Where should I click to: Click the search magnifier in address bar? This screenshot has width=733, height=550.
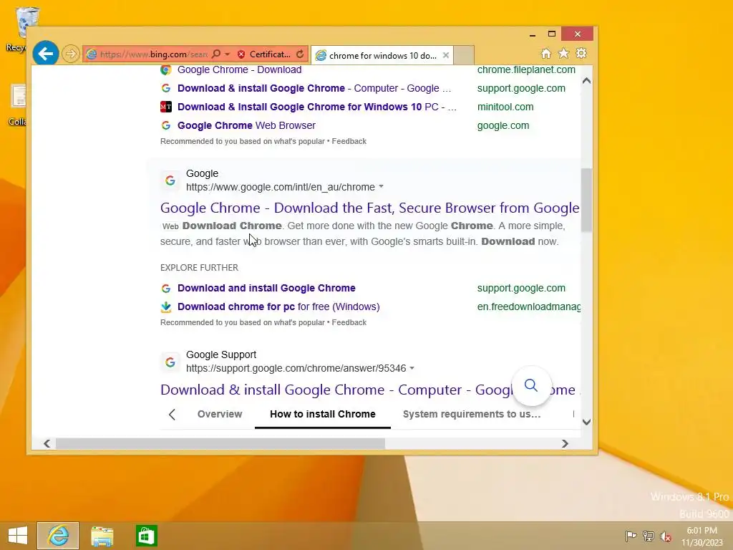[216, 54]
